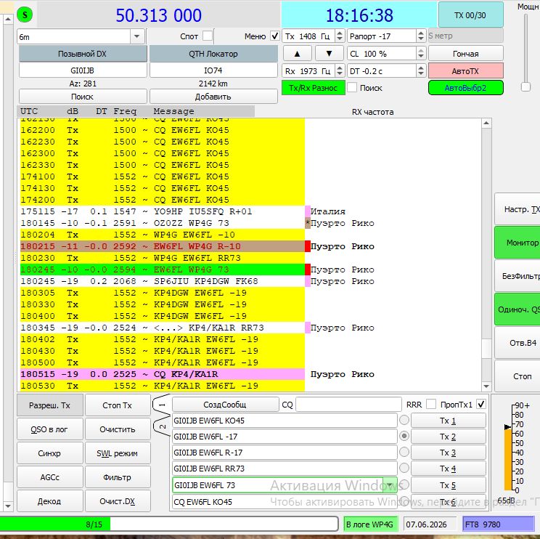Toggle the Монитор button
Viewport: 540px width, 539px height.
pyautogui.click(x=517, y=243)
